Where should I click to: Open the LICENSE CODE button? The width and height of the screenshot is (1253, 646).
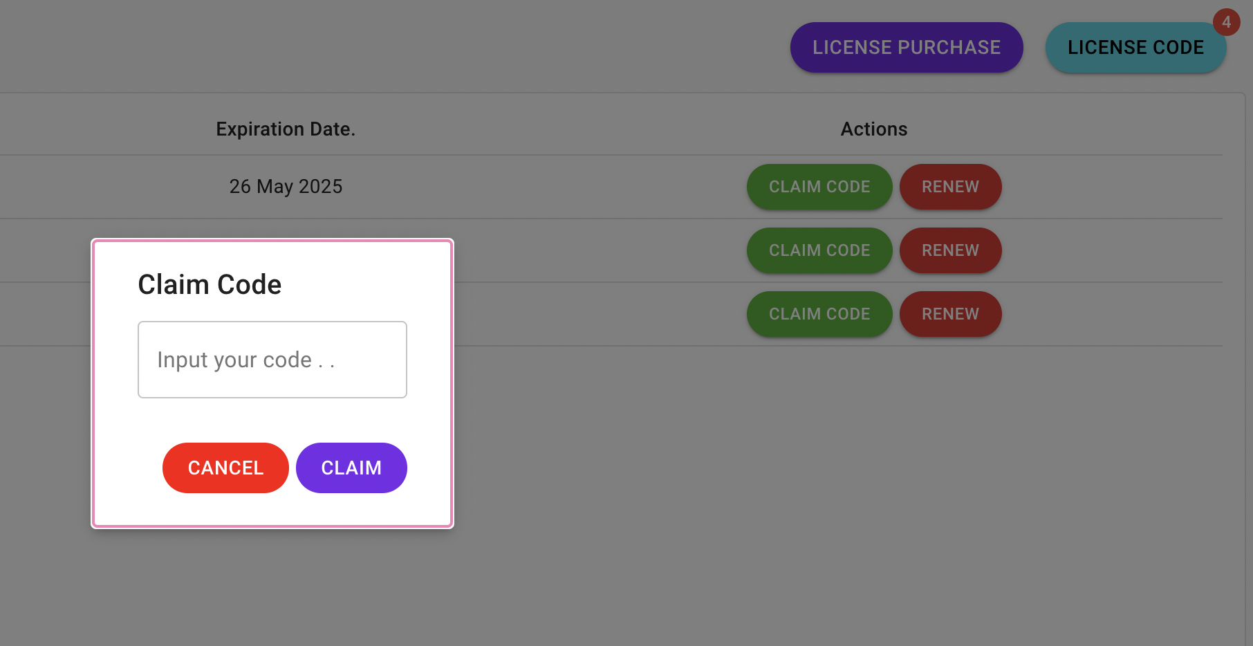tap(1135, 48)
